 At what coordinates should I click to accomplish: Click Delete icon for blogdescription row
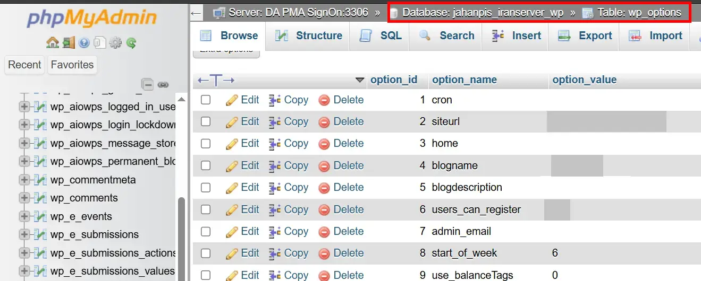click(324, 188)
